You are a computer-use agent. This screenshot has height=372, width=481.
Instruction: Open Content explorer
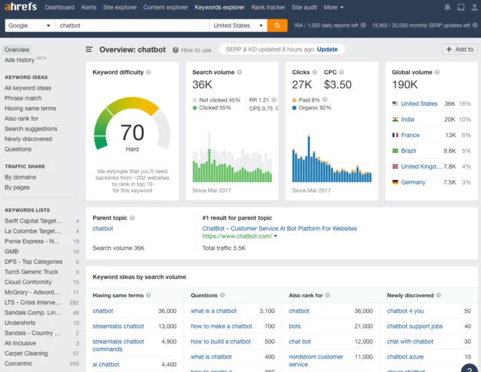tap(165, 7)
